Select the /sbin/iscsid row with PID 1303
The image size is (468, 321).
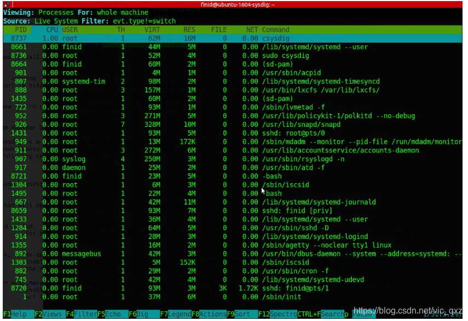(x=233, y=262)
